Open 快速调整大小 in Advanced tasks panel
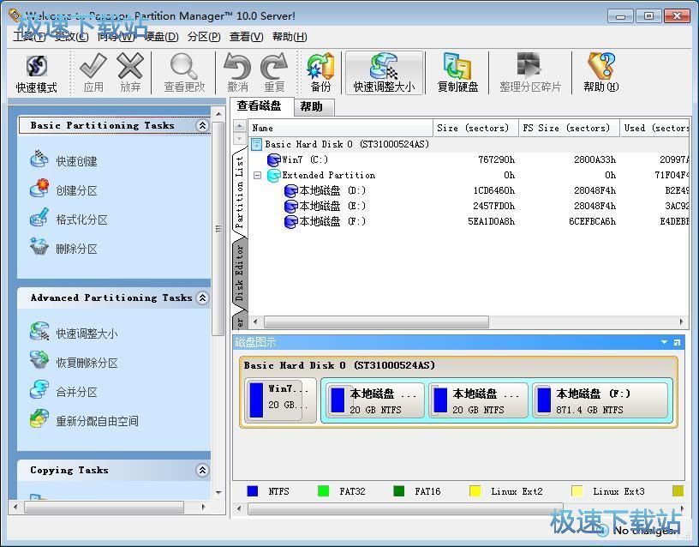Screen dimensions: 699x547 coord(74,333)
